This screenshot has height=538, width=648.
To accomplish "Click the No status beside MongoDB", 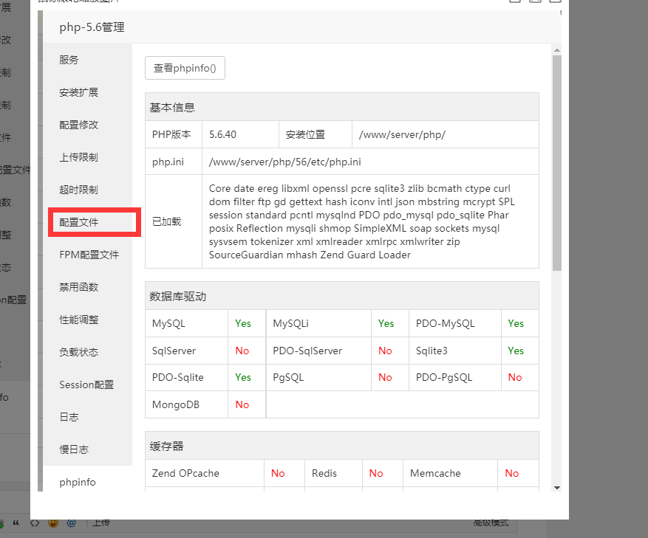I will (x=242, y=404).
